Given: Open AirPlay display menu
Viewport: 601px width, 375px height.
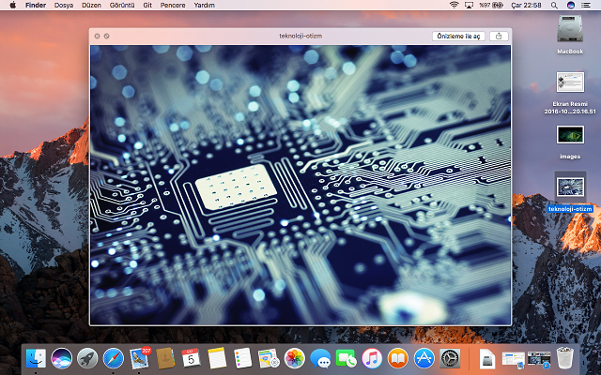Looking at the screenshot, I should coord(469,5).
